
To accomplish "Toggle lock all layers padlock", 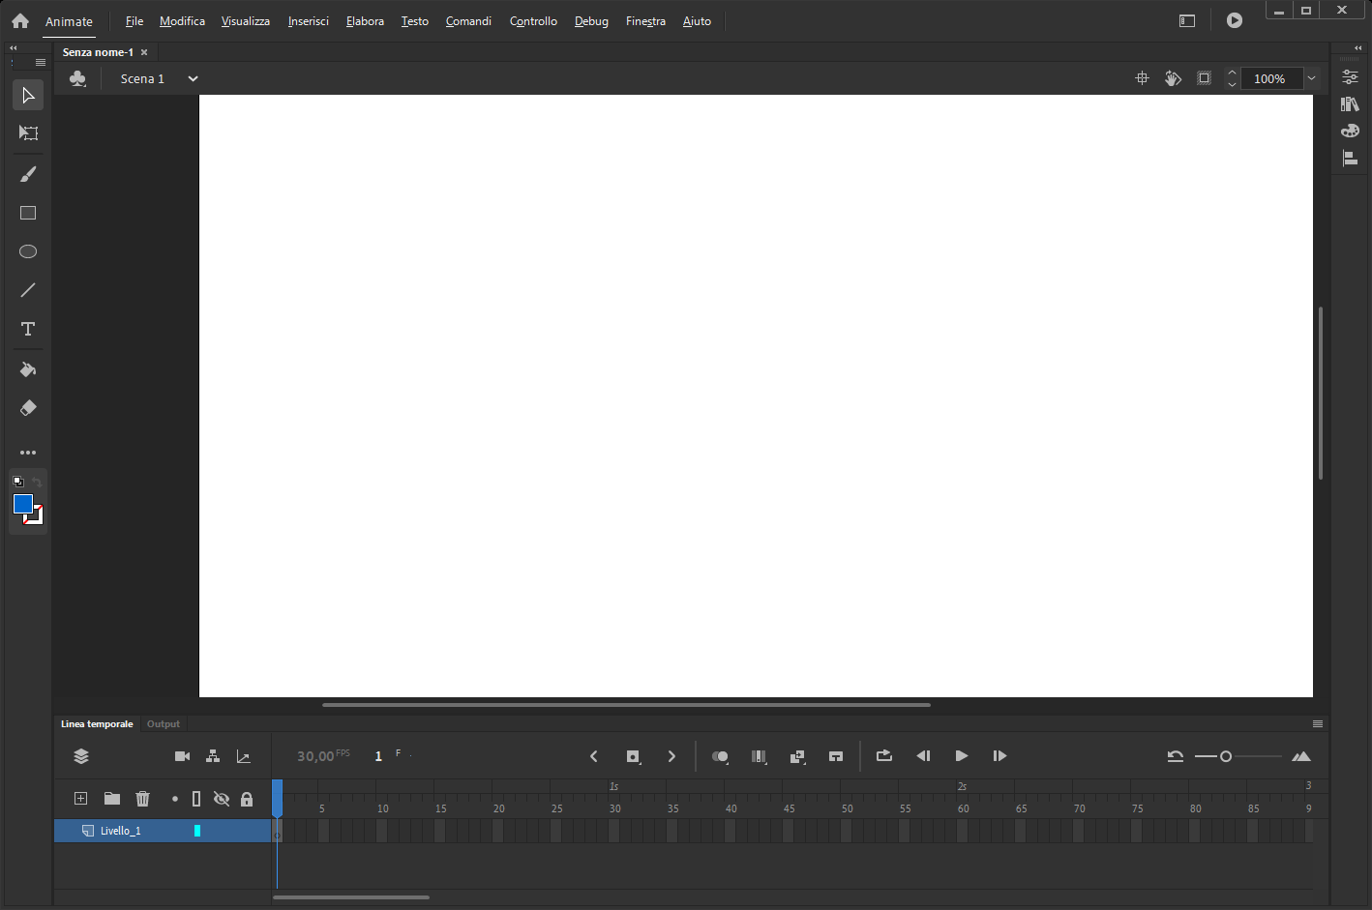I will pyautogui.click(x=247, y=799).
